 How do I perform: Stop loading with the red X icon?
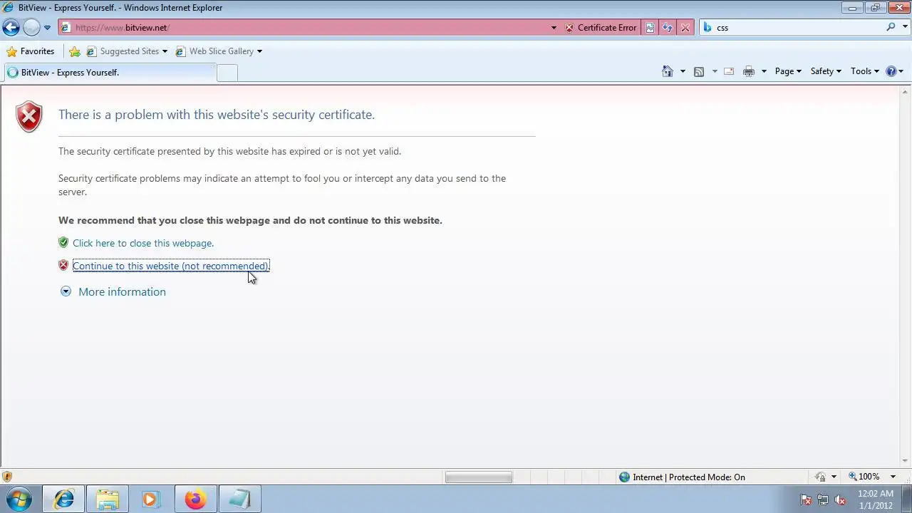click(685, 28)
